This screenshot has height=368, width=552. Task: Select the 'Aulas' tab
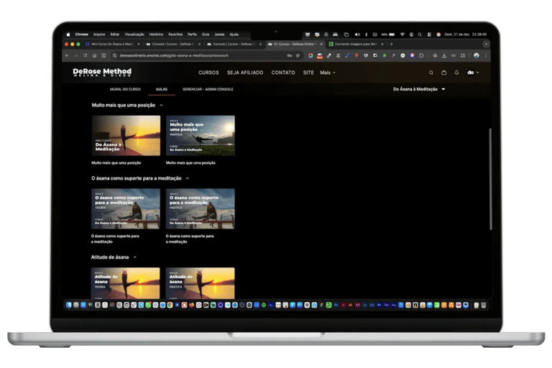pos(162,89)
